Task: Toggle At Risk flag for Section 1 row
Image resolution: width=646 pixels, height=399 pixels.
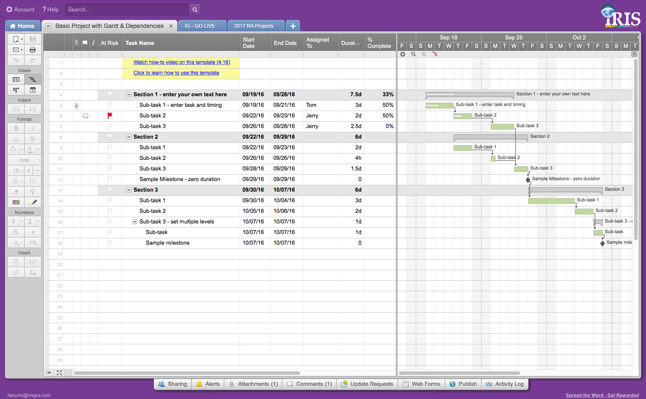Action: tap(110, 94)
